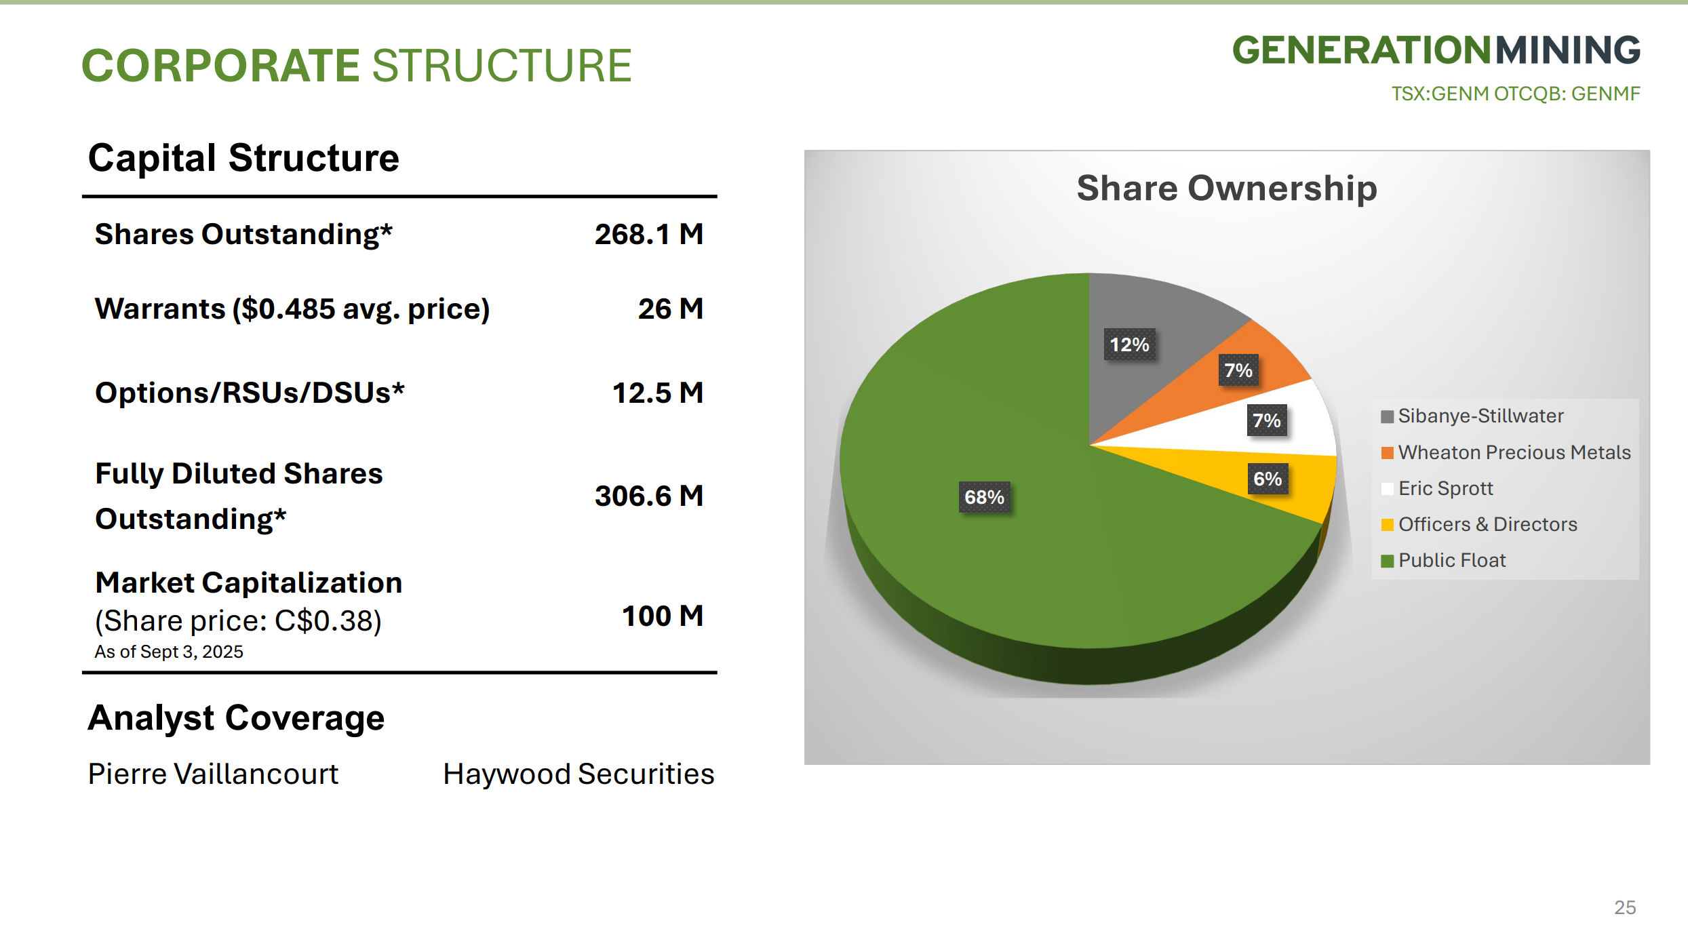Click the TSX:GENM OTCQB: GENMF ticker text
The height and width of the screenshot is (948, 1688).
click(x=1515, y=94)
